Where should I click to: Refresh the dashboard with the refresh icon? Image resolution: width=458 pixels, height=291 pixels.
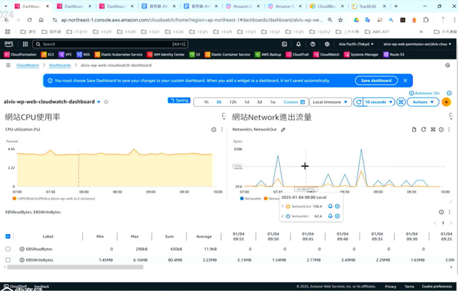coord(359,102)
